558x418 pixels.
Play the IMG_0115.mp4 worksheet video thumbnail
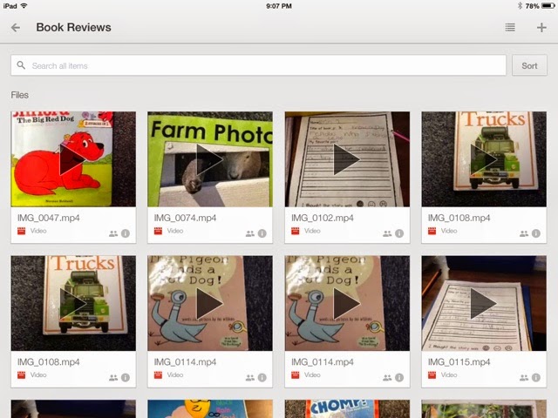click(484, 303)
